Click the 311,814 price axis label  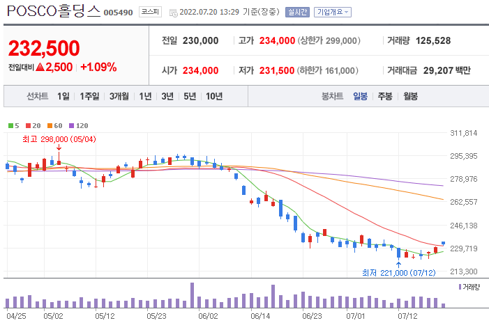pos(463,133)
